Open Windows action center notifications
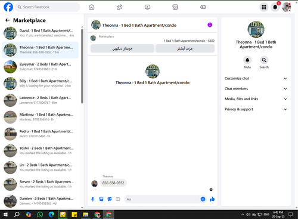The height and width of the screenshot is (219, 298). pyautogui.click(x=290, y=214)
